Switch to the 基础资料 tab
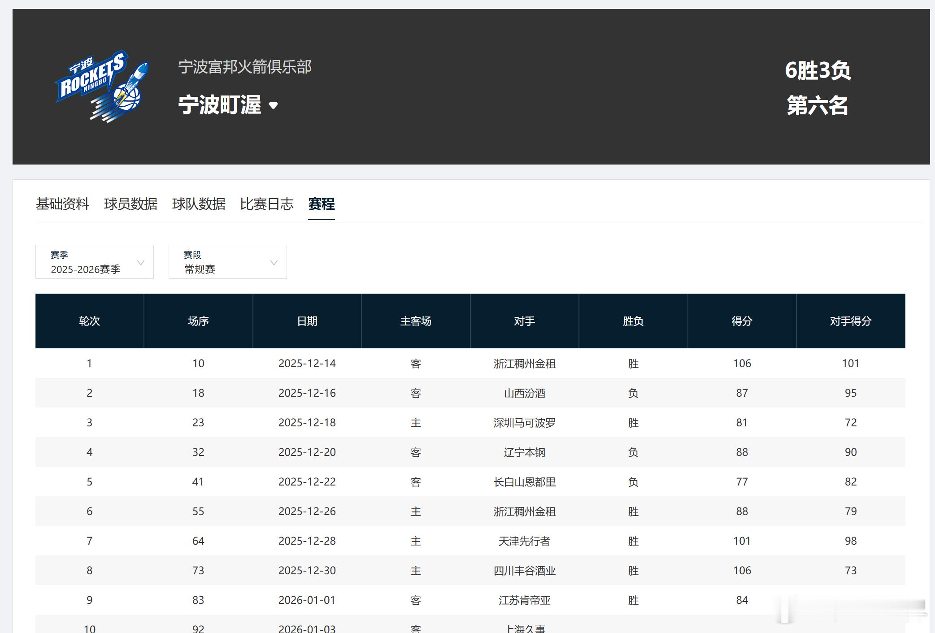 63,204
